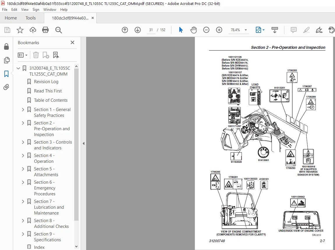This screenshot has width=335, height=250.
Task: Click the Save file icon
Action: pyautogui.click(x=7, y=30)
